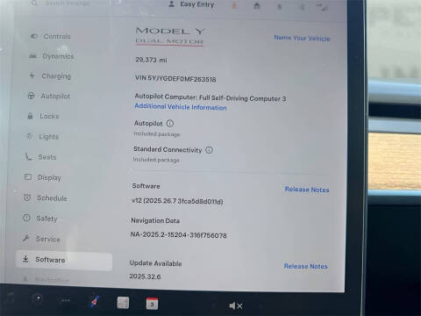Click the seat icon beside Seats
The height and width of the screenshot is (316, 421).
pyautogui.click(x=28, y=156)
